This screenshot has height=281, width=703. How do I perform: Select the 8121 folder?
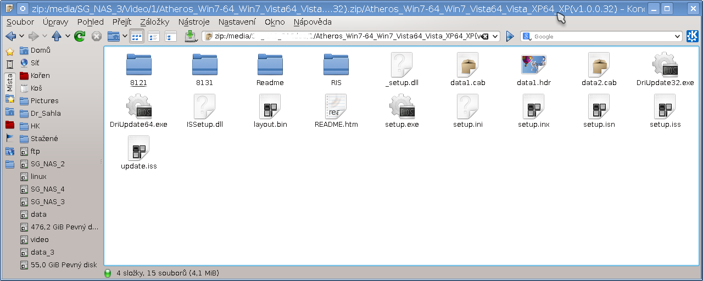tap(138, 70)
